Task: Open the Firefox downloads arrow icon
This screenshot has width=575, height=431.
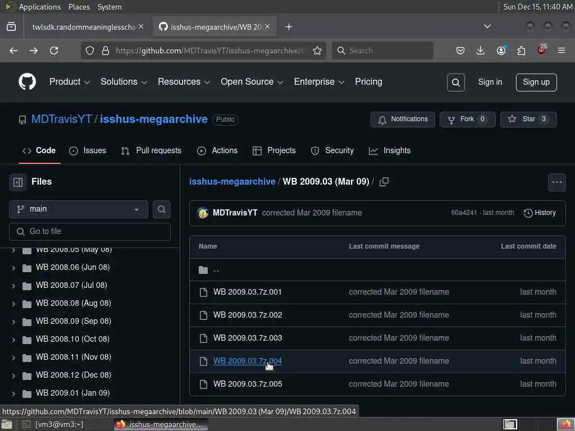Action: [480, 51]
